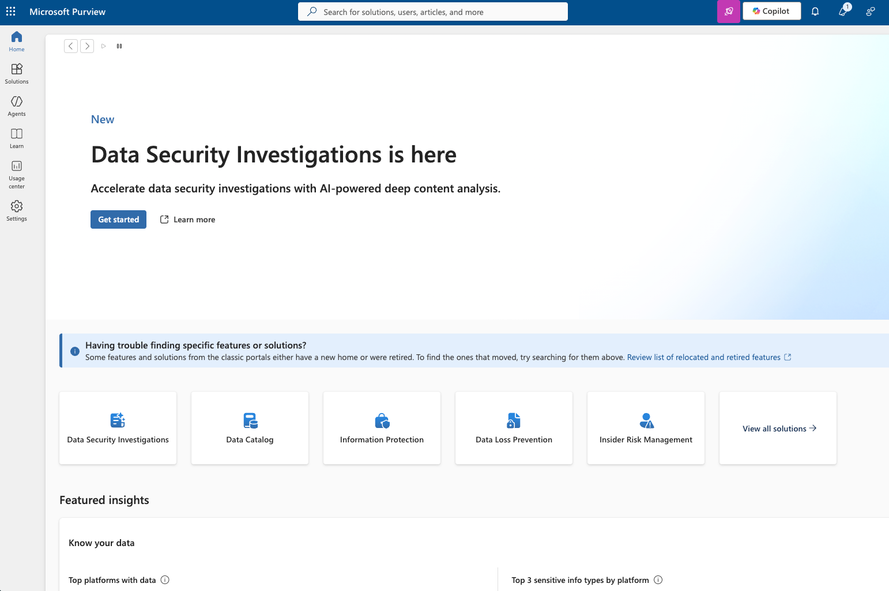
Task: Open the Data Catalog card
Action: tap(250, 428)
